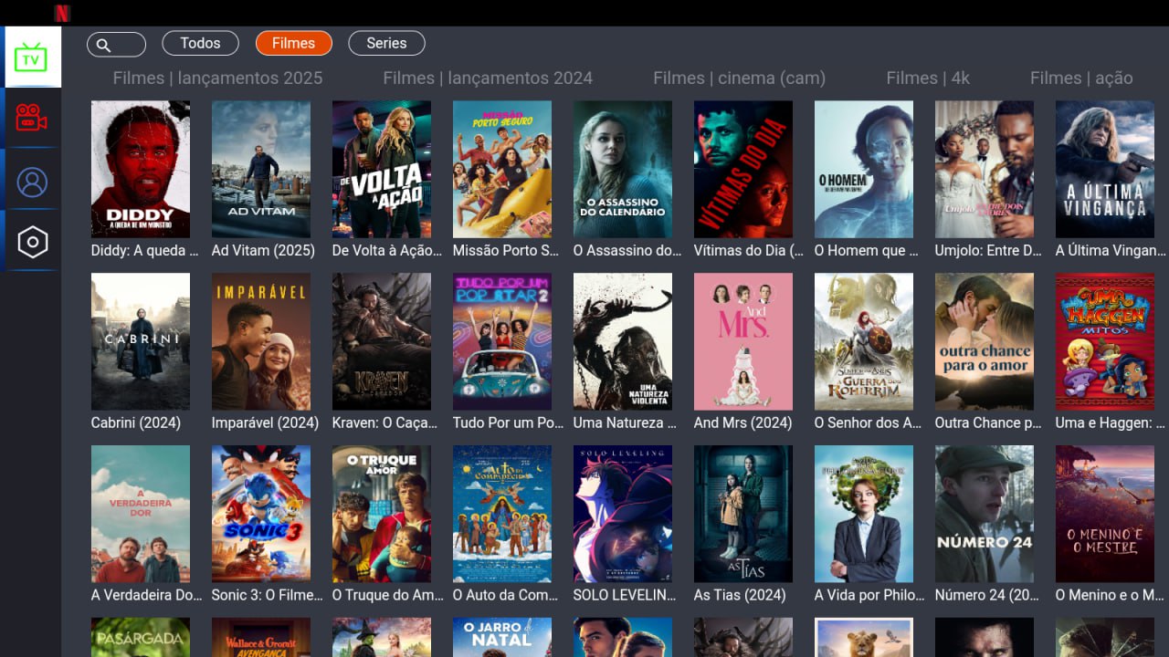This screenshot has height=657, width=1169.
Task: Open O Truque do Amor poster
Action: [382, 514]
